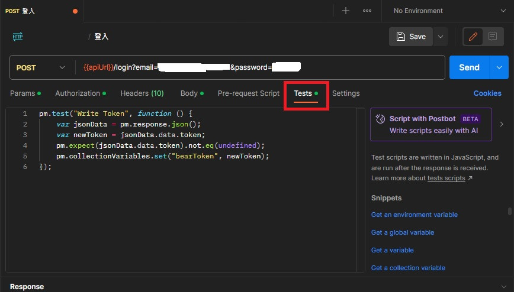This screenshot has height=292, width=514.
Task: Click the Save button
Action: pos(411,36)
